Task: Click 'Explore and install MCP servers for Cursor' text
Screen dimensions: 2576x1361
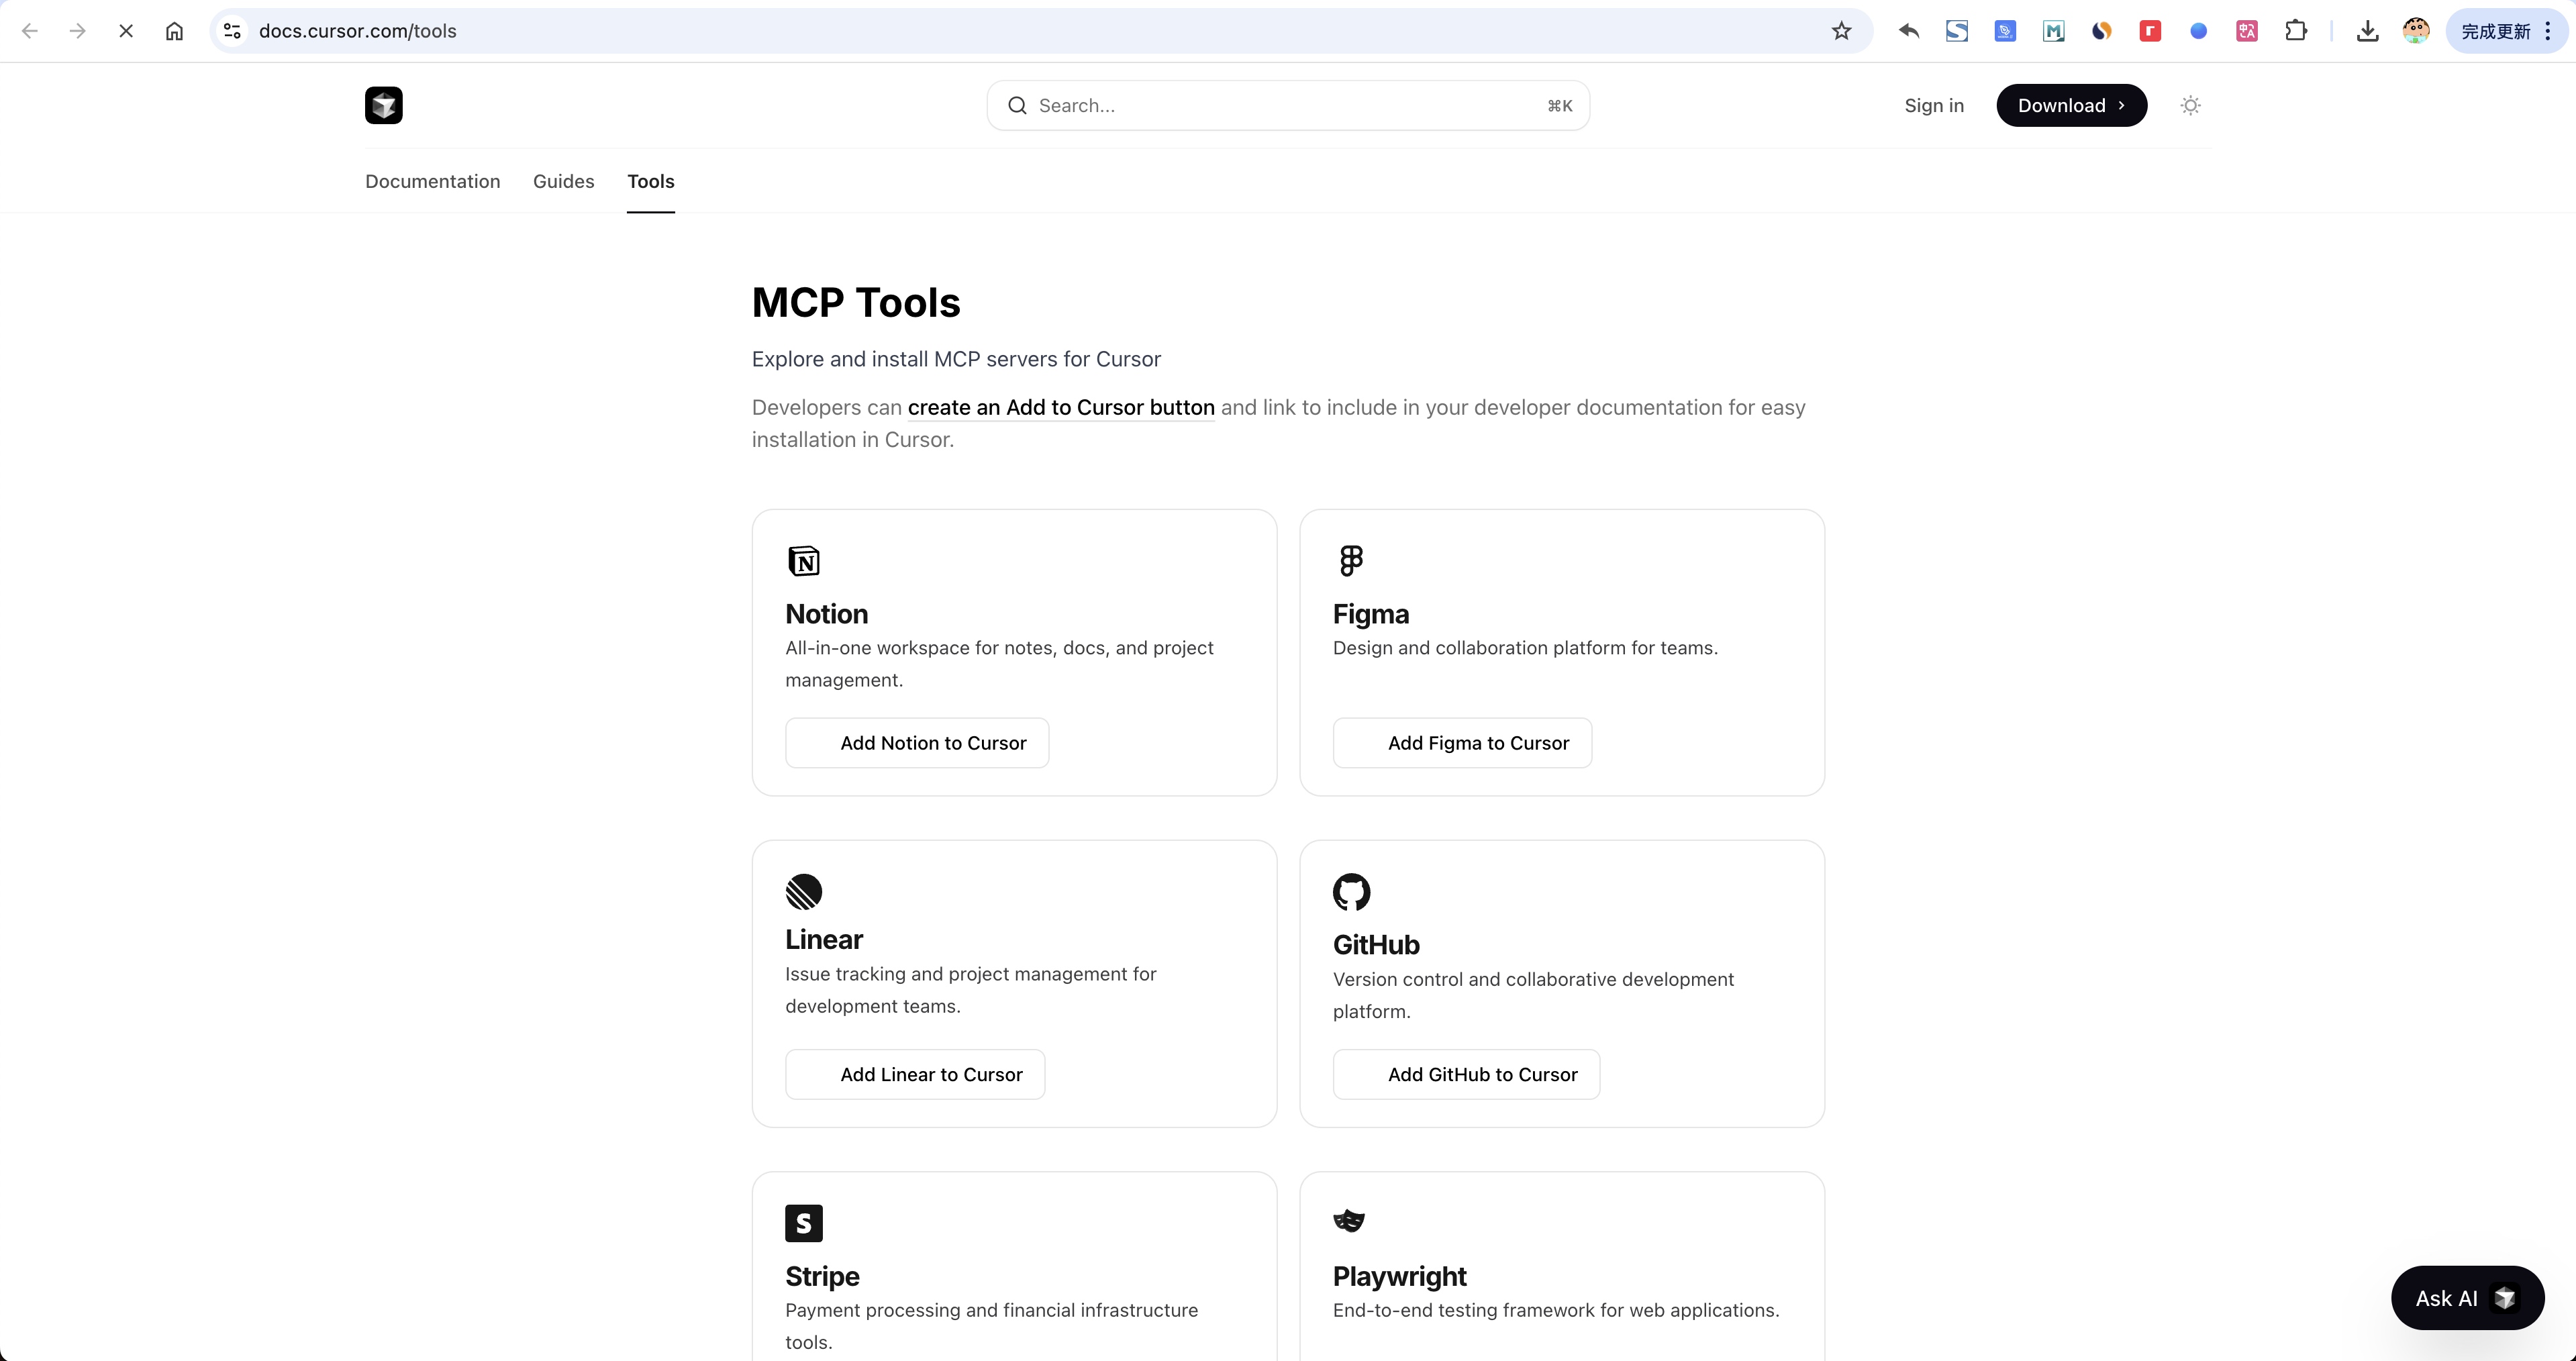Action: (x=956, y=359)
